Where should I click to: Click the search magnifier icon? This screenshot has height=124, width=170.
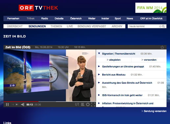click(163, 26)
